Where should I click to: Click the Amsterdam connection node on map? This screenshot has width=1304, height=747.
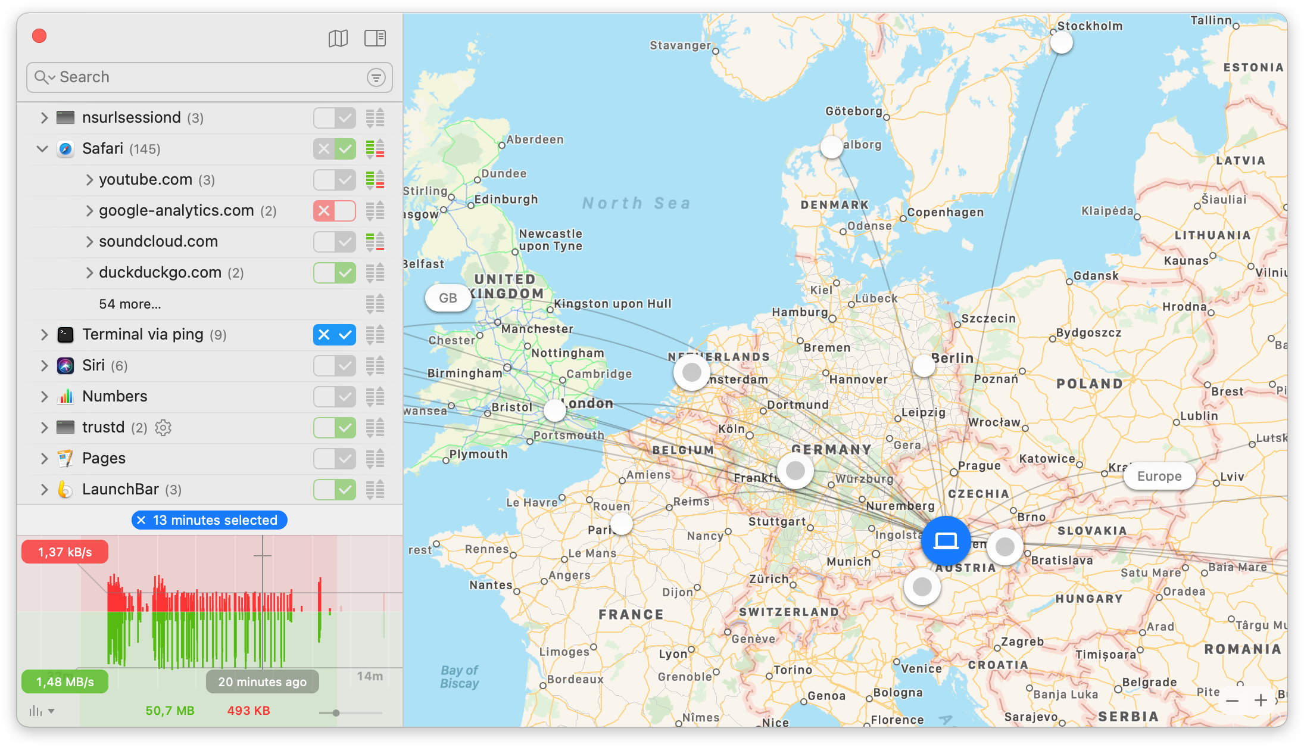pos(691,372)
